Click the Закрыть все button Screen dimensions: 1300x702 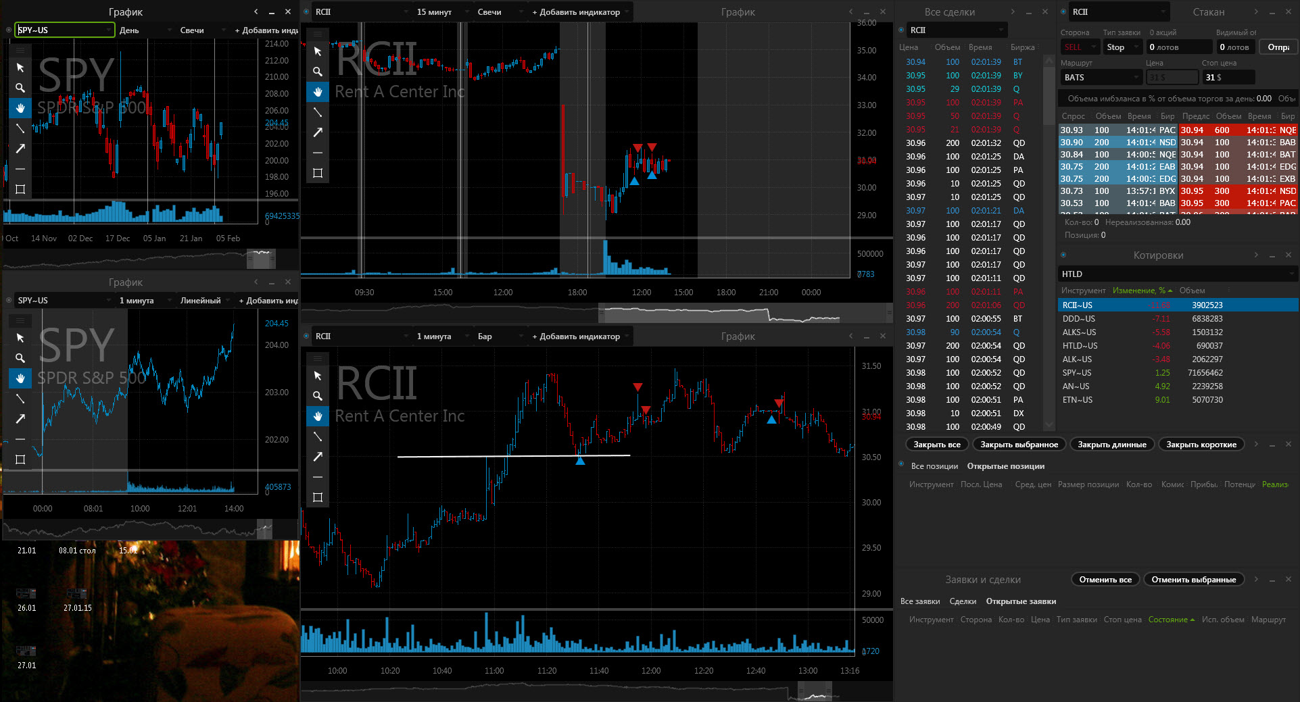[936, 445]
